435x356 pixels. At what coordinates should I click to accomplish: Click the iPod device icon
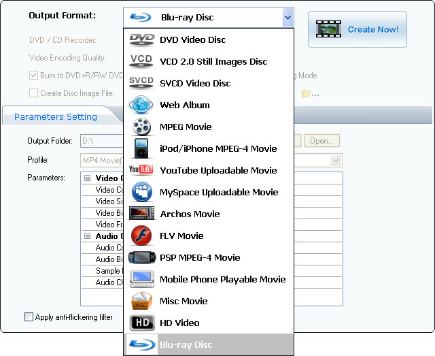click(x=141, y=148)
